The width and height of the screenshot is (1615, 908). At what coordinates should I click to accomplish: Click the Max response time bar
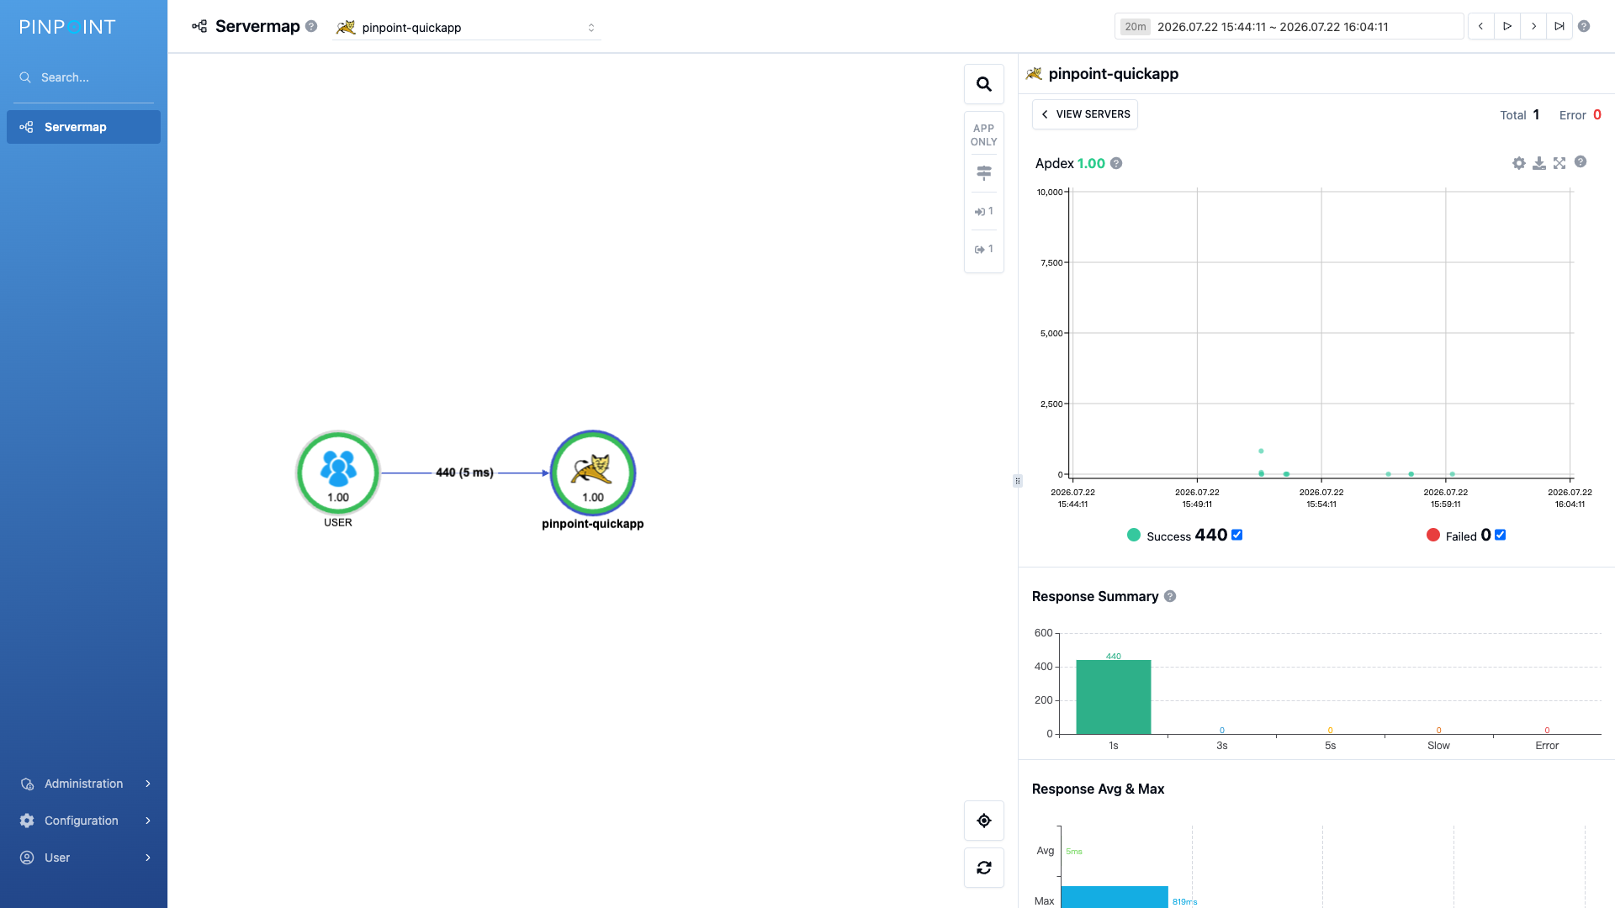coord(1115,897)
